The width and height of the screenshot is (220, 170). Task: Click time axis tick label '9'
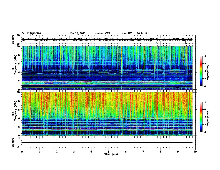click(178, 152)
